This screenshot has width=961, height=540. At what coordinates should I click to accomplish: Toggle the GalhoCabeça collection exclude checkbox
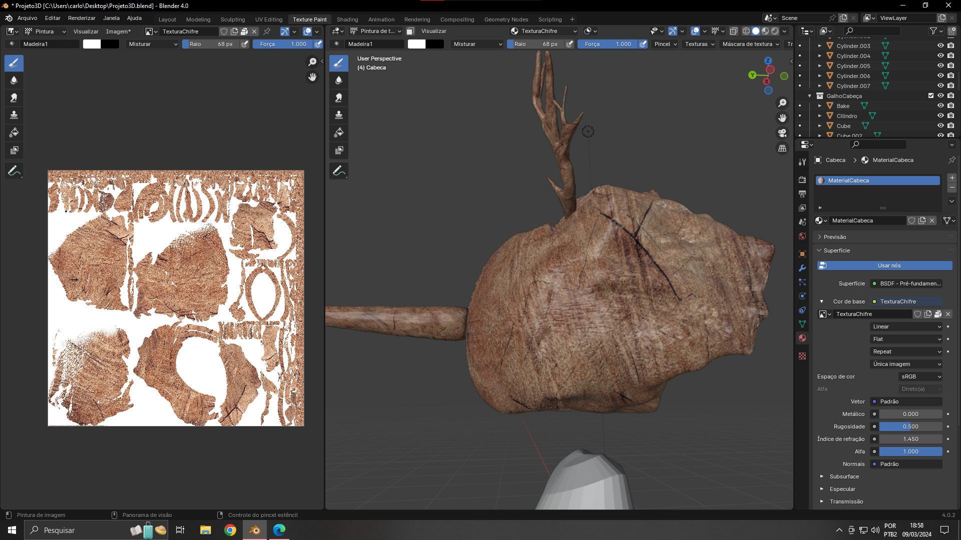pos(931,96)
